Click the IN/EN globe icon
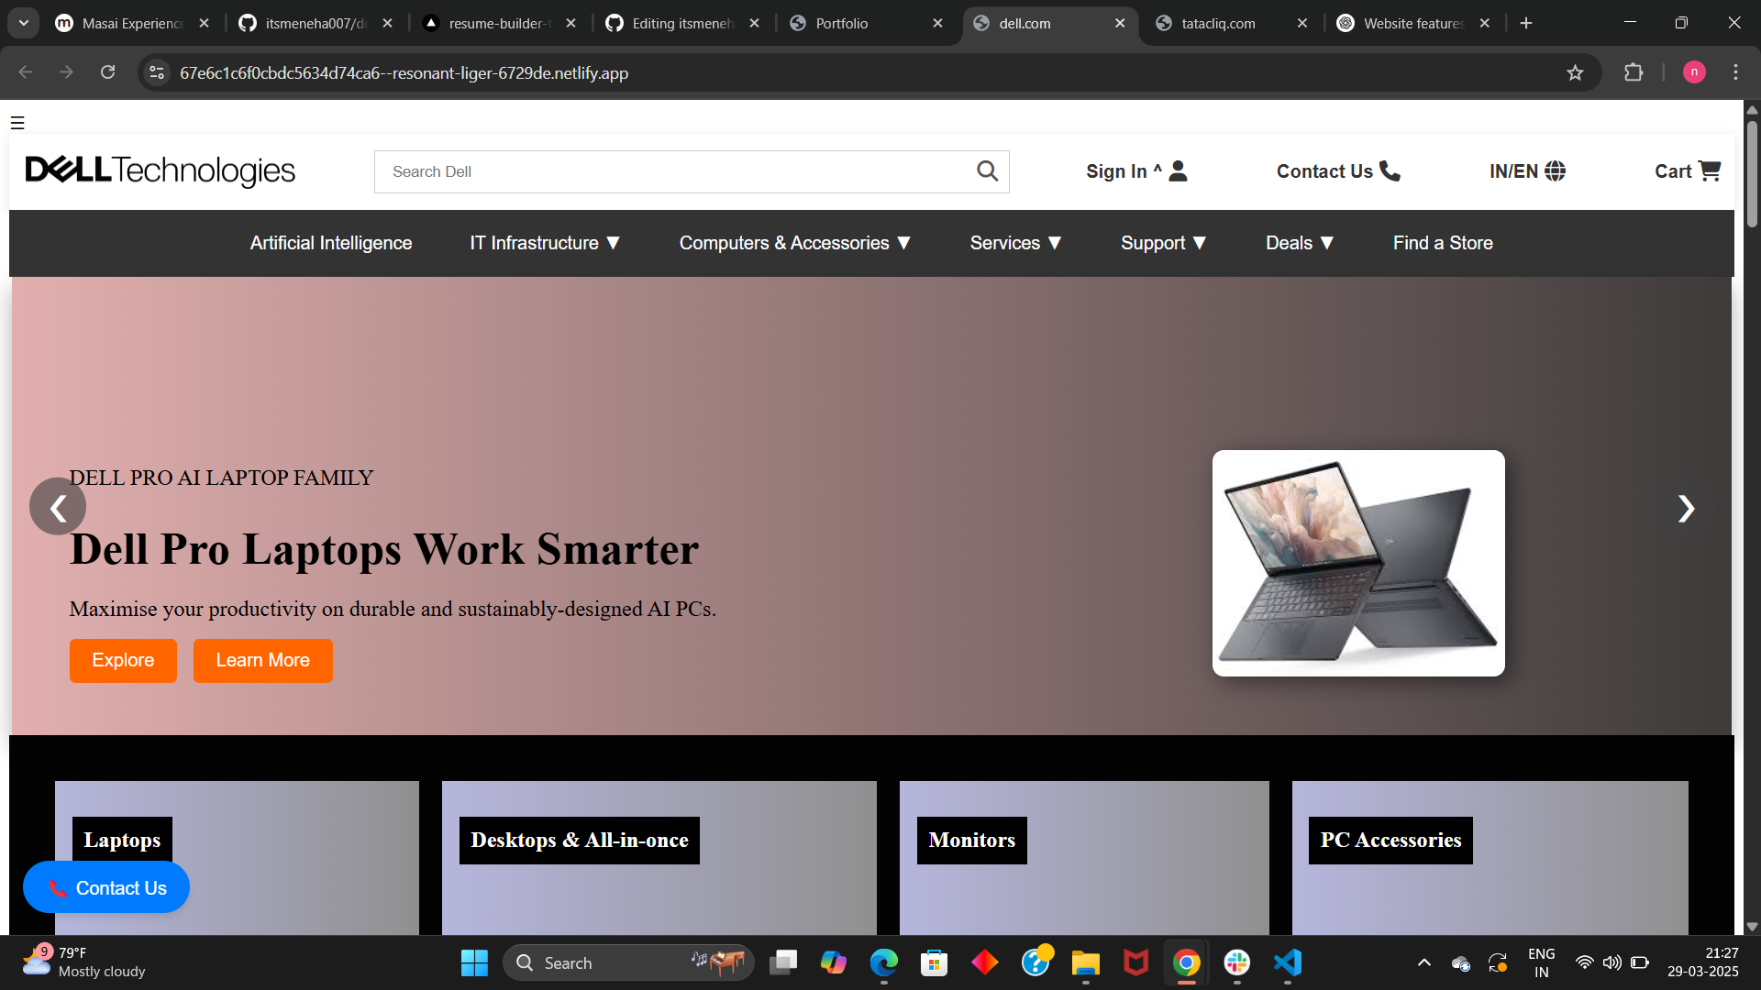Viewport: 1761px width, 990px height. pyautogui.click(x=1555, y=171)
